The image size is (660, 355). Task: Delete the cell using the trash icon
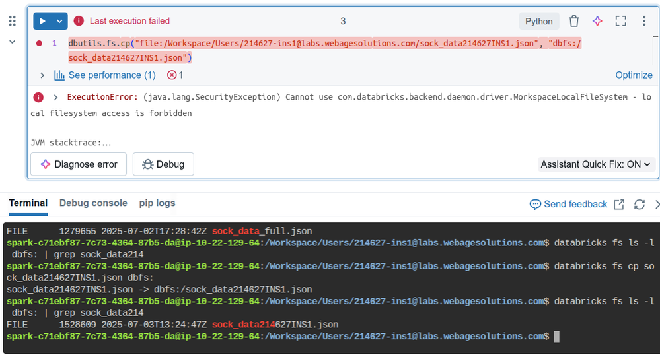[x=574, y=21]
